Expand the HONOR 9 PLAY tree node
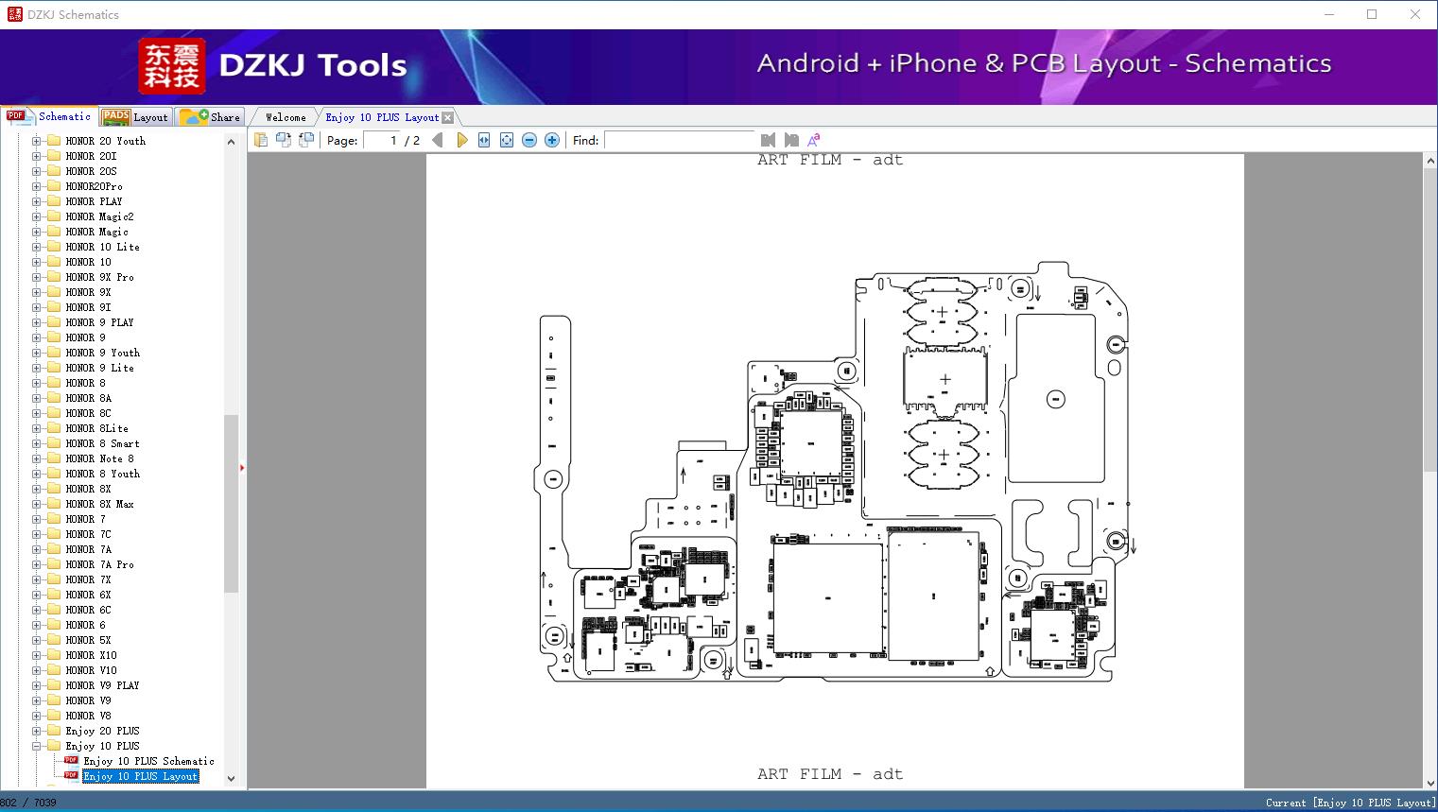The width and height of the screenshot is (1438, 812). (37, 322)
